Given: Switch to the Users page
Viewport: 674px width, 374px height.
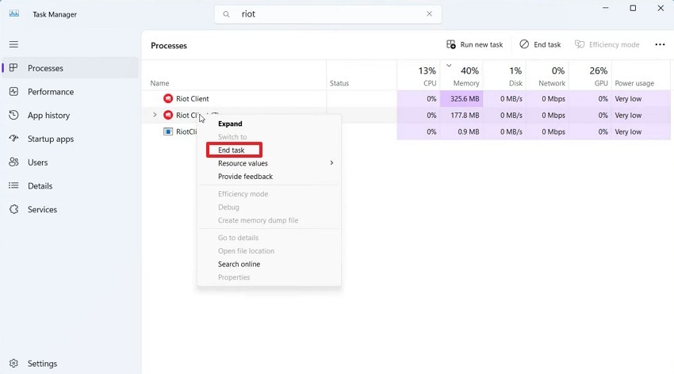Looking at the screenshot, I should click(x=37, y=162).
